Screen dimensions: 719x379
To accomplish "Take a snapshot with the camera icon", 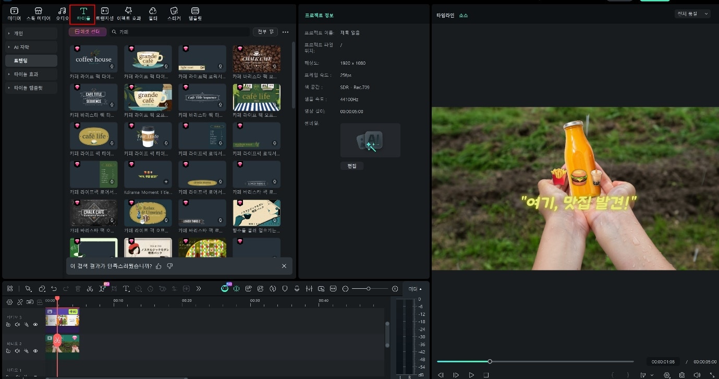I will click(682, 375).
